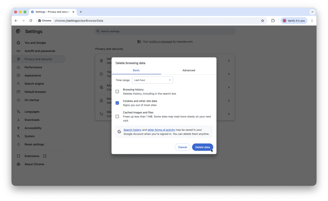
Task: Open the Appearance brush icon
Action: pos(18,75)
